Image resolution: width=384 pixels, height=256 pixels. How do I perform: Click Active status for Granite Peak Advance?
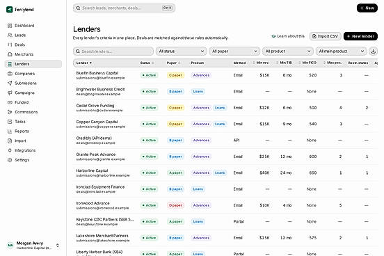point(149,157)
